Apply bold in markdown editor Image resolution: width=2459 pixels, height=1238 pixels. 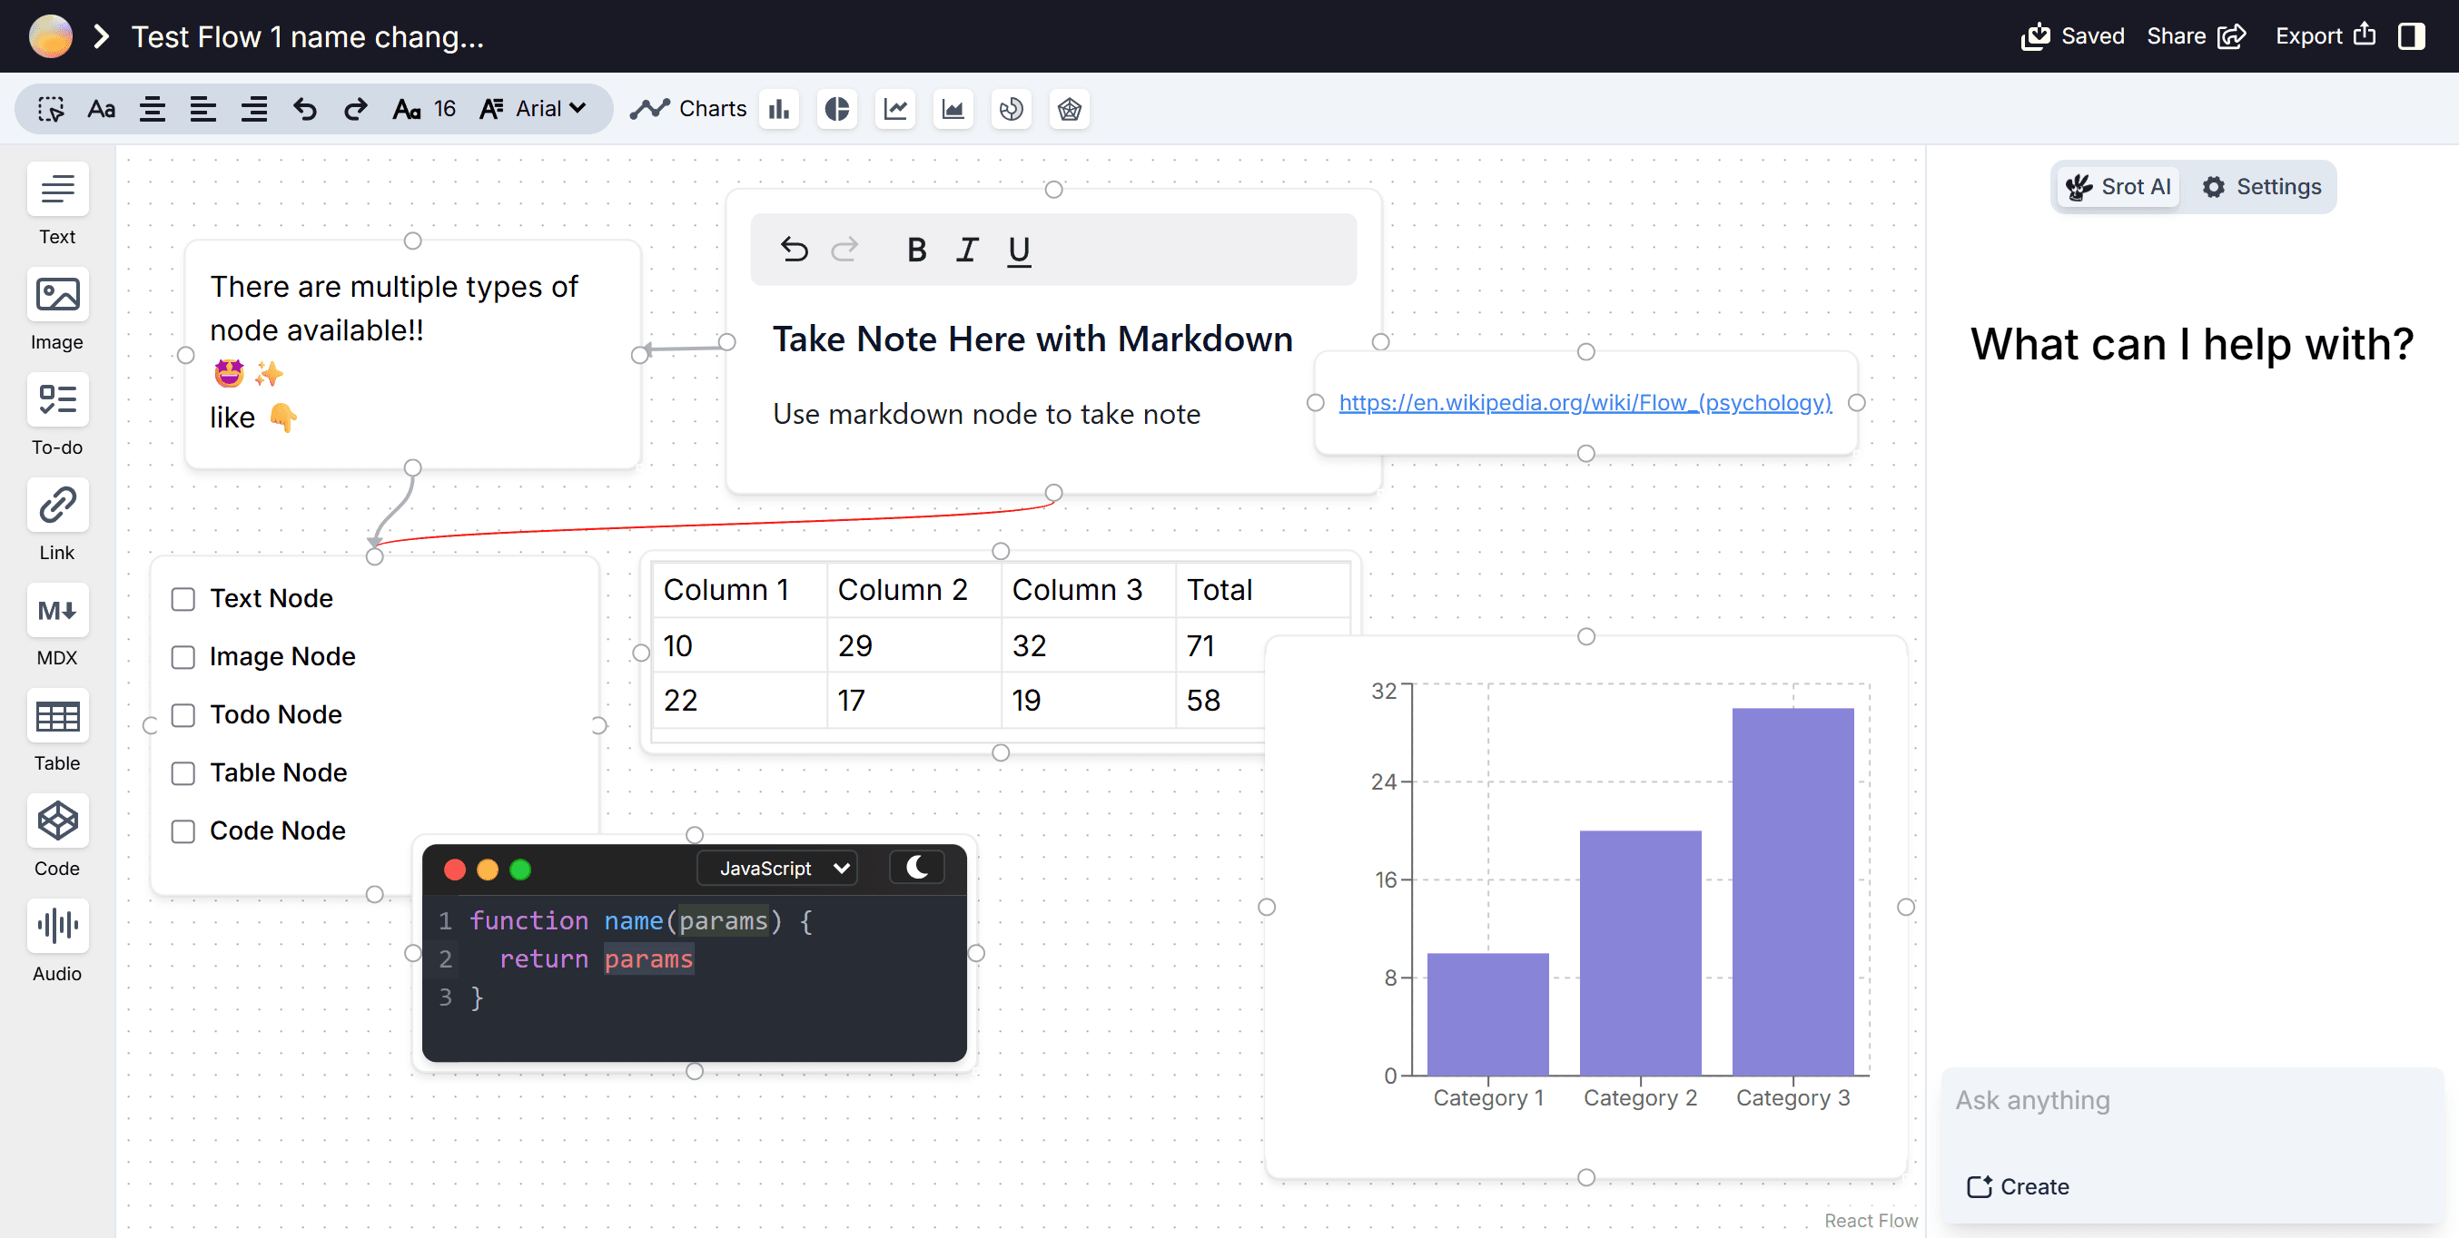916,250
